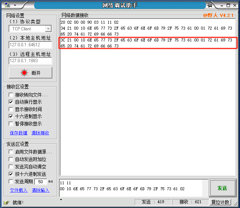Click the red connection status indicator icon
240x208 pixels.
(x=24, y=73)
